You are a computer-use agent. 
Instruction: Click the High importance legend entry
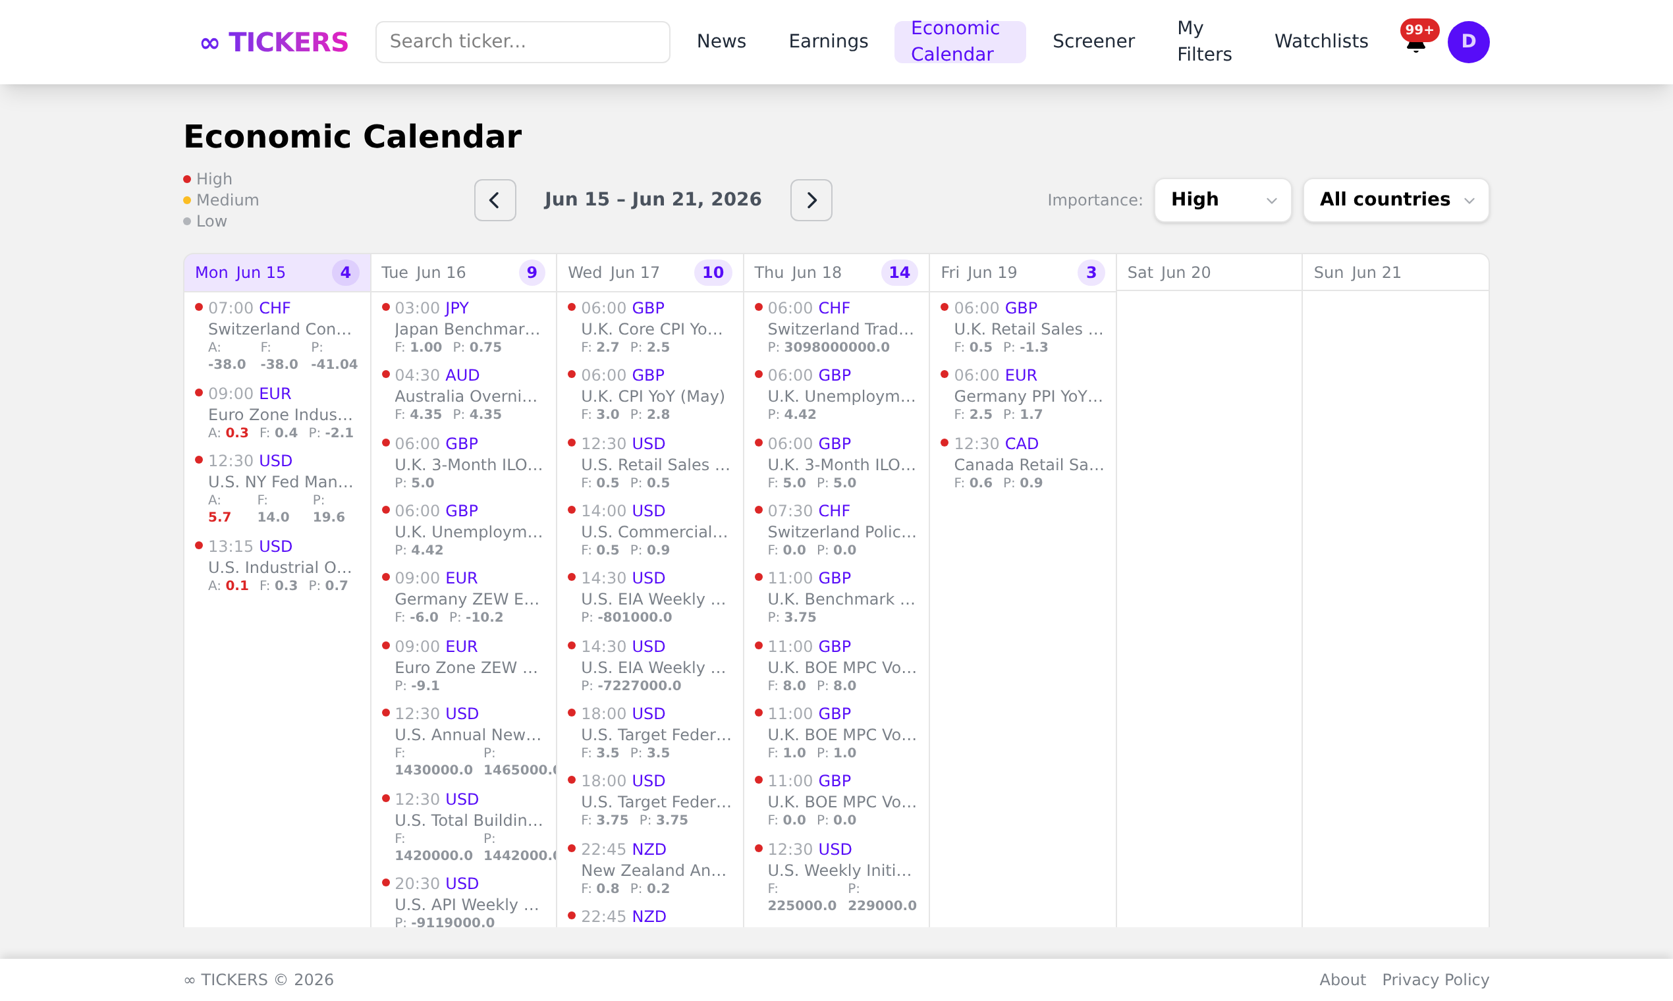click(x=207, y=178)
